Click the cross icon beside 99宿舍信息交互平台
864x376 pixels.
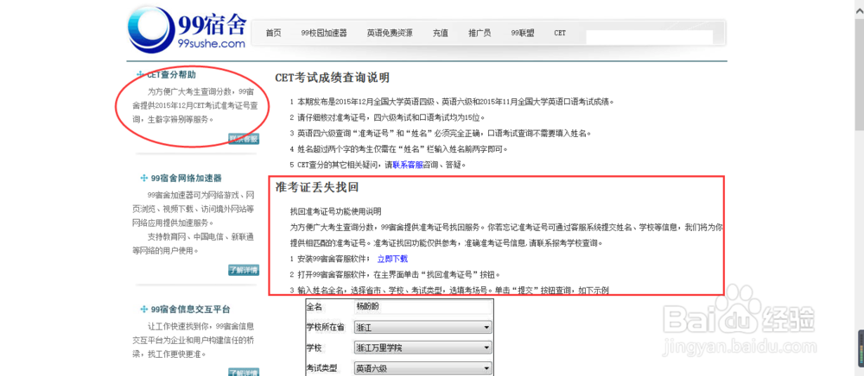(144, 309)
